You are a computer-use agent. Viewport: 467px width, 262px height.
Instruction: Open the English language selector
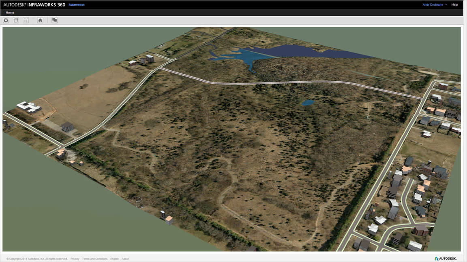coord(114,259)
